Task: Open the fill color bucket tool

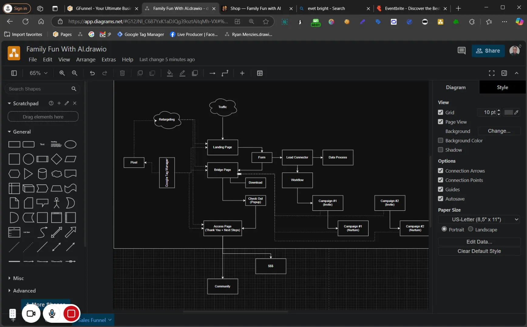Action: coord(170,73)
